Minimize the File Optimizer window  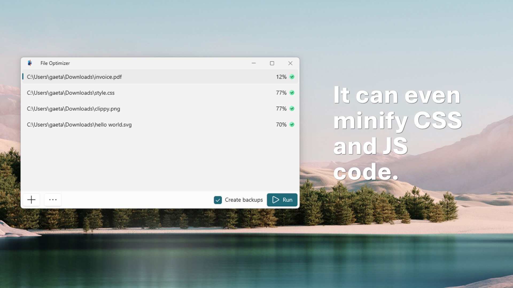[254, 63]
